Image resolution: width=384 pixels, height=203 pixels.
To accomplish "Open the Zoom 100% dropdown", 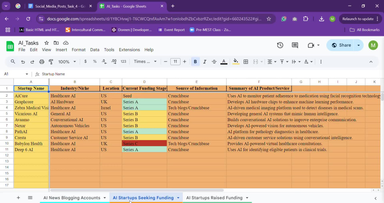I will pos(67,62).
